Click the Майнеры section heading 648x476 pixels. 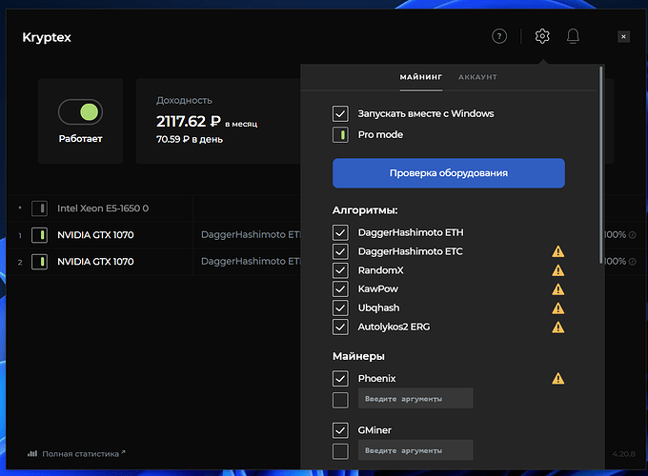tap(358, 356)
